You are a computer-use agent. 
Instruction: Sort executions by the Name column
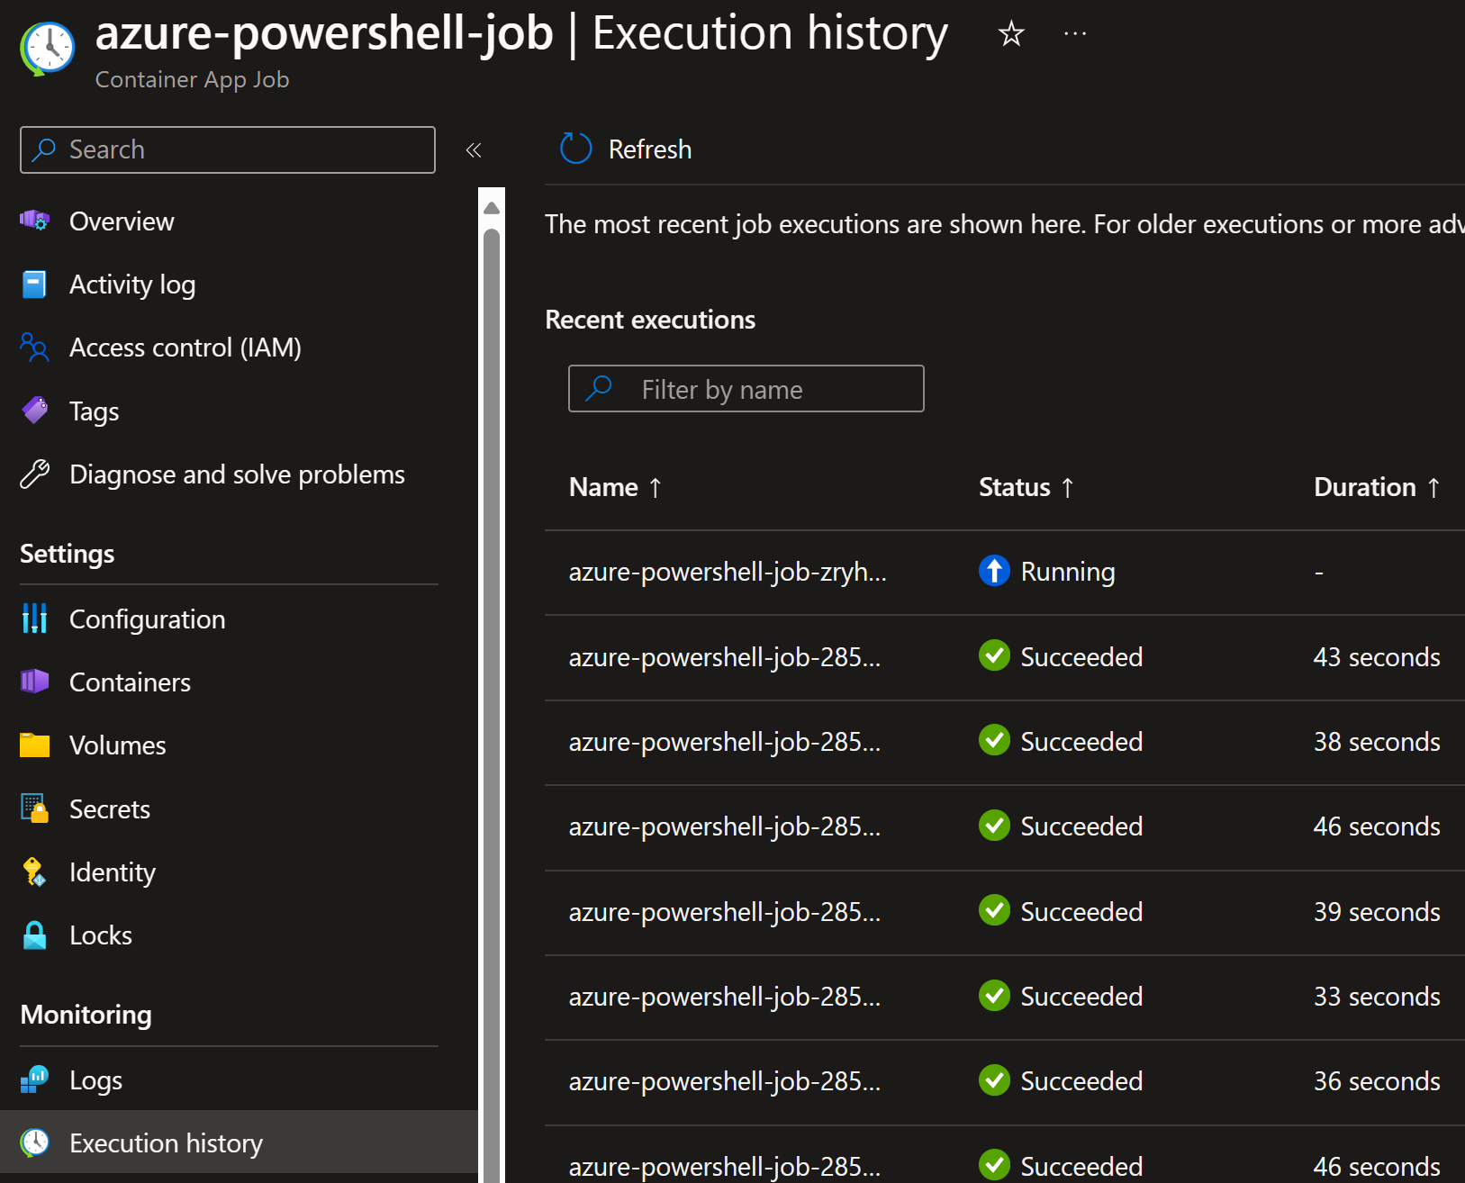click(616, 487)
